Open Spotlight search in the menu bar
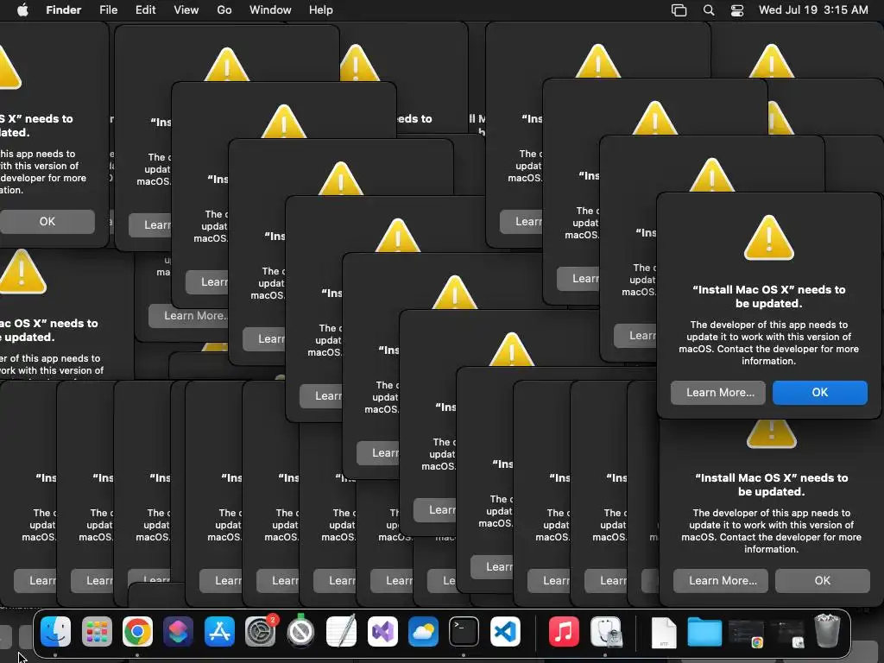 point(709,10)
